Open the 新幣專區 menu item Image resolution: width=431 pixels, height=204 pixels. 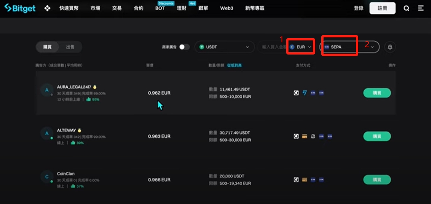255,8
